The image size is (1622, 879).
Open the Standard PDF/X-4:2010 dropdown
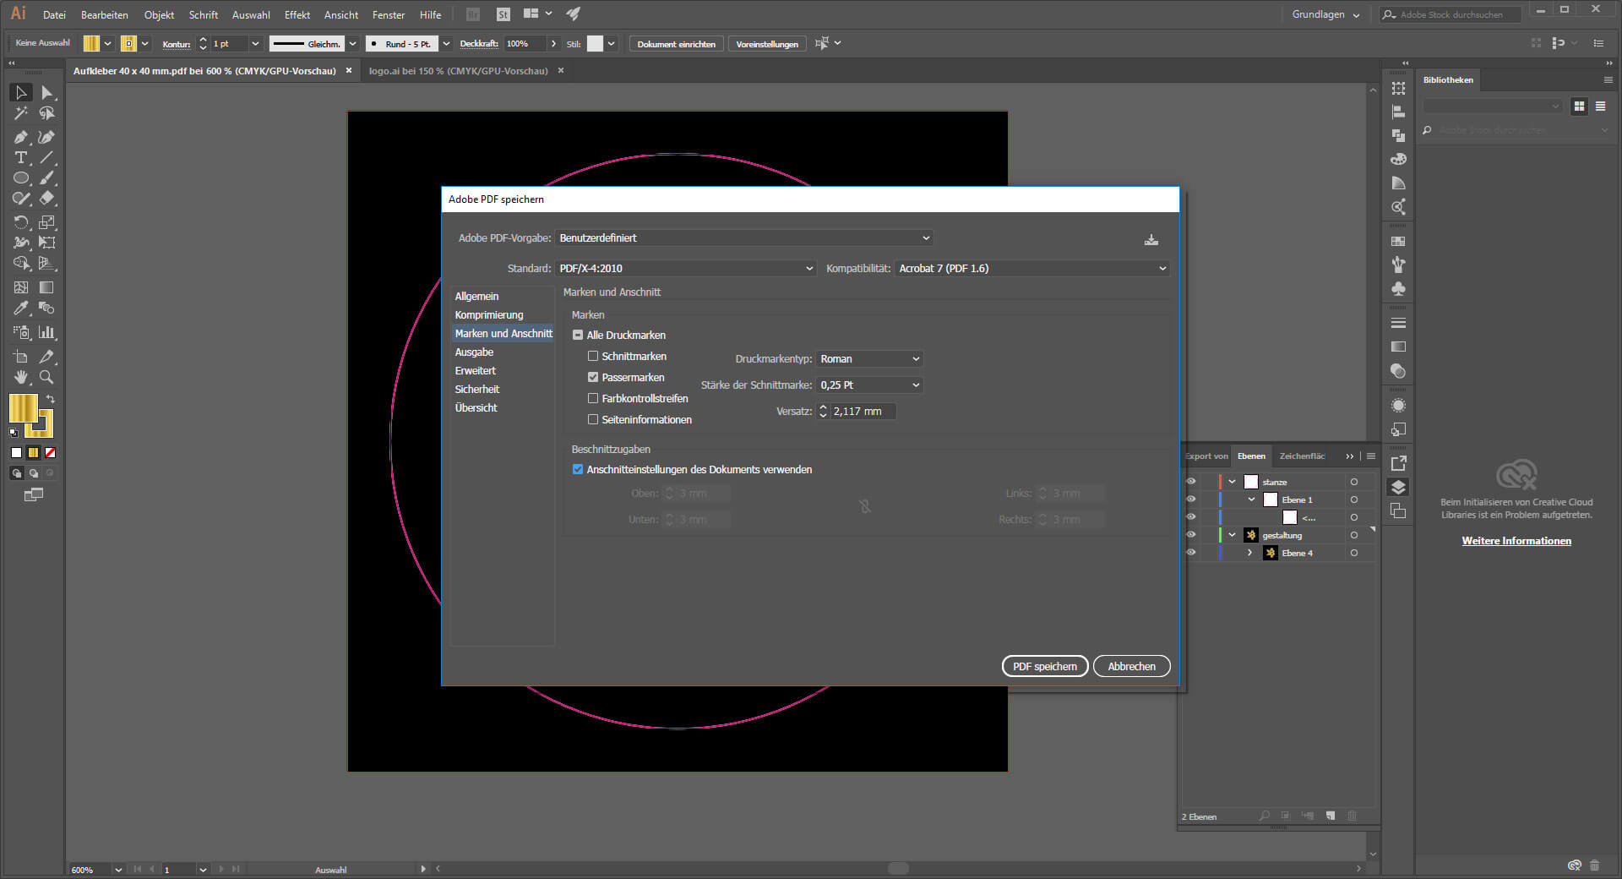(x=686, y=269)
